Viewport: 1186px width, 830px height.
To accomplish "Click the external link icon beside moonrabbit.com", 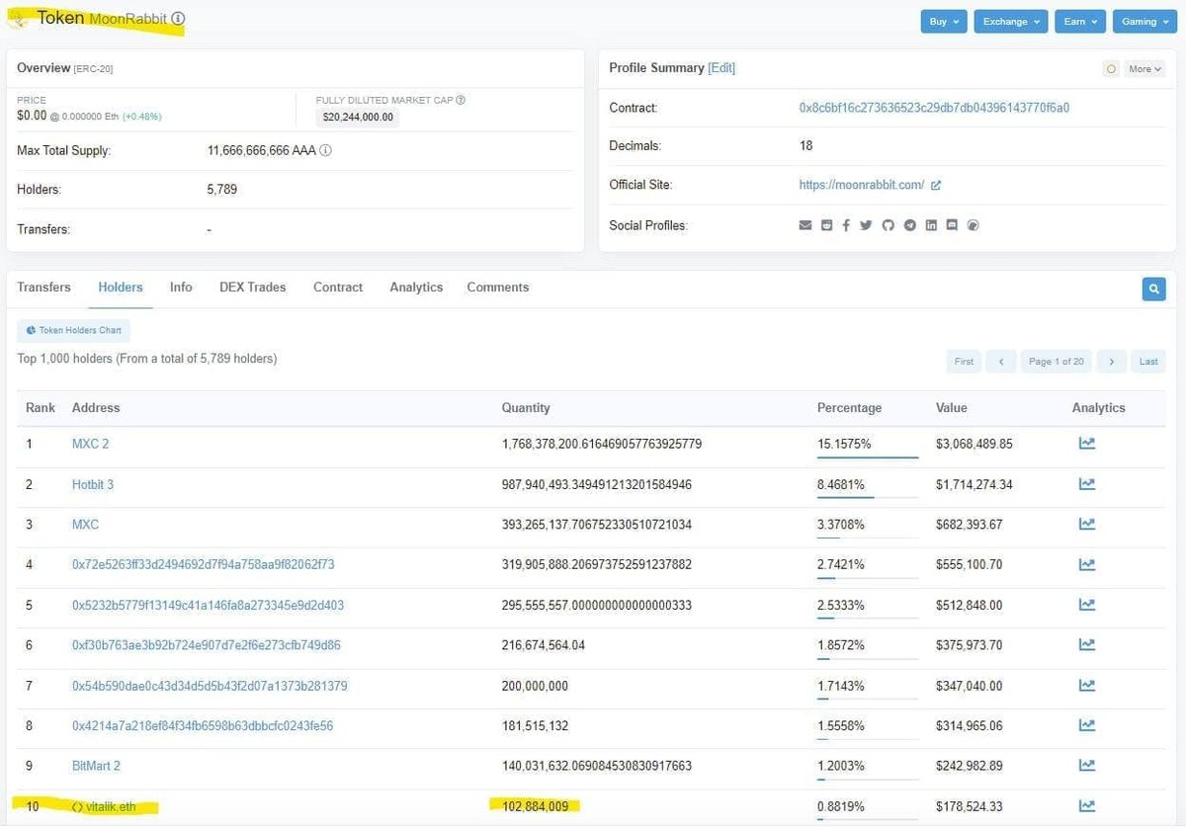I will pyautogui.click(x=936, y=185).
